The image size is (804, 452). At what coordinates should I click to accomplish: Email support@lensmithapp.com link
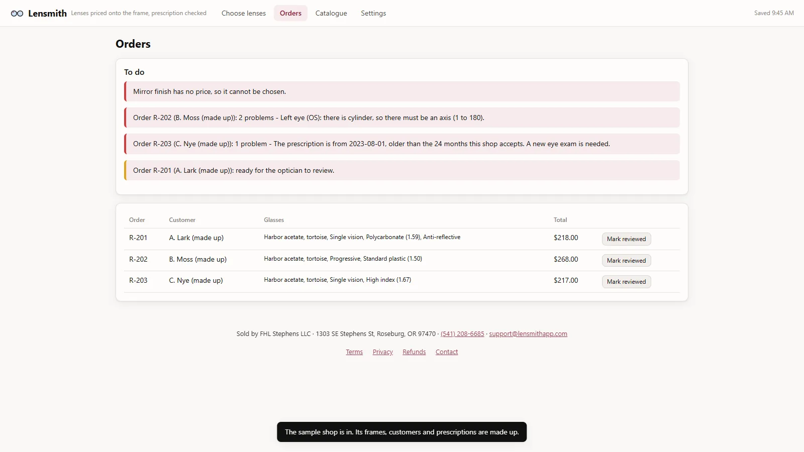tap(528, 334)
